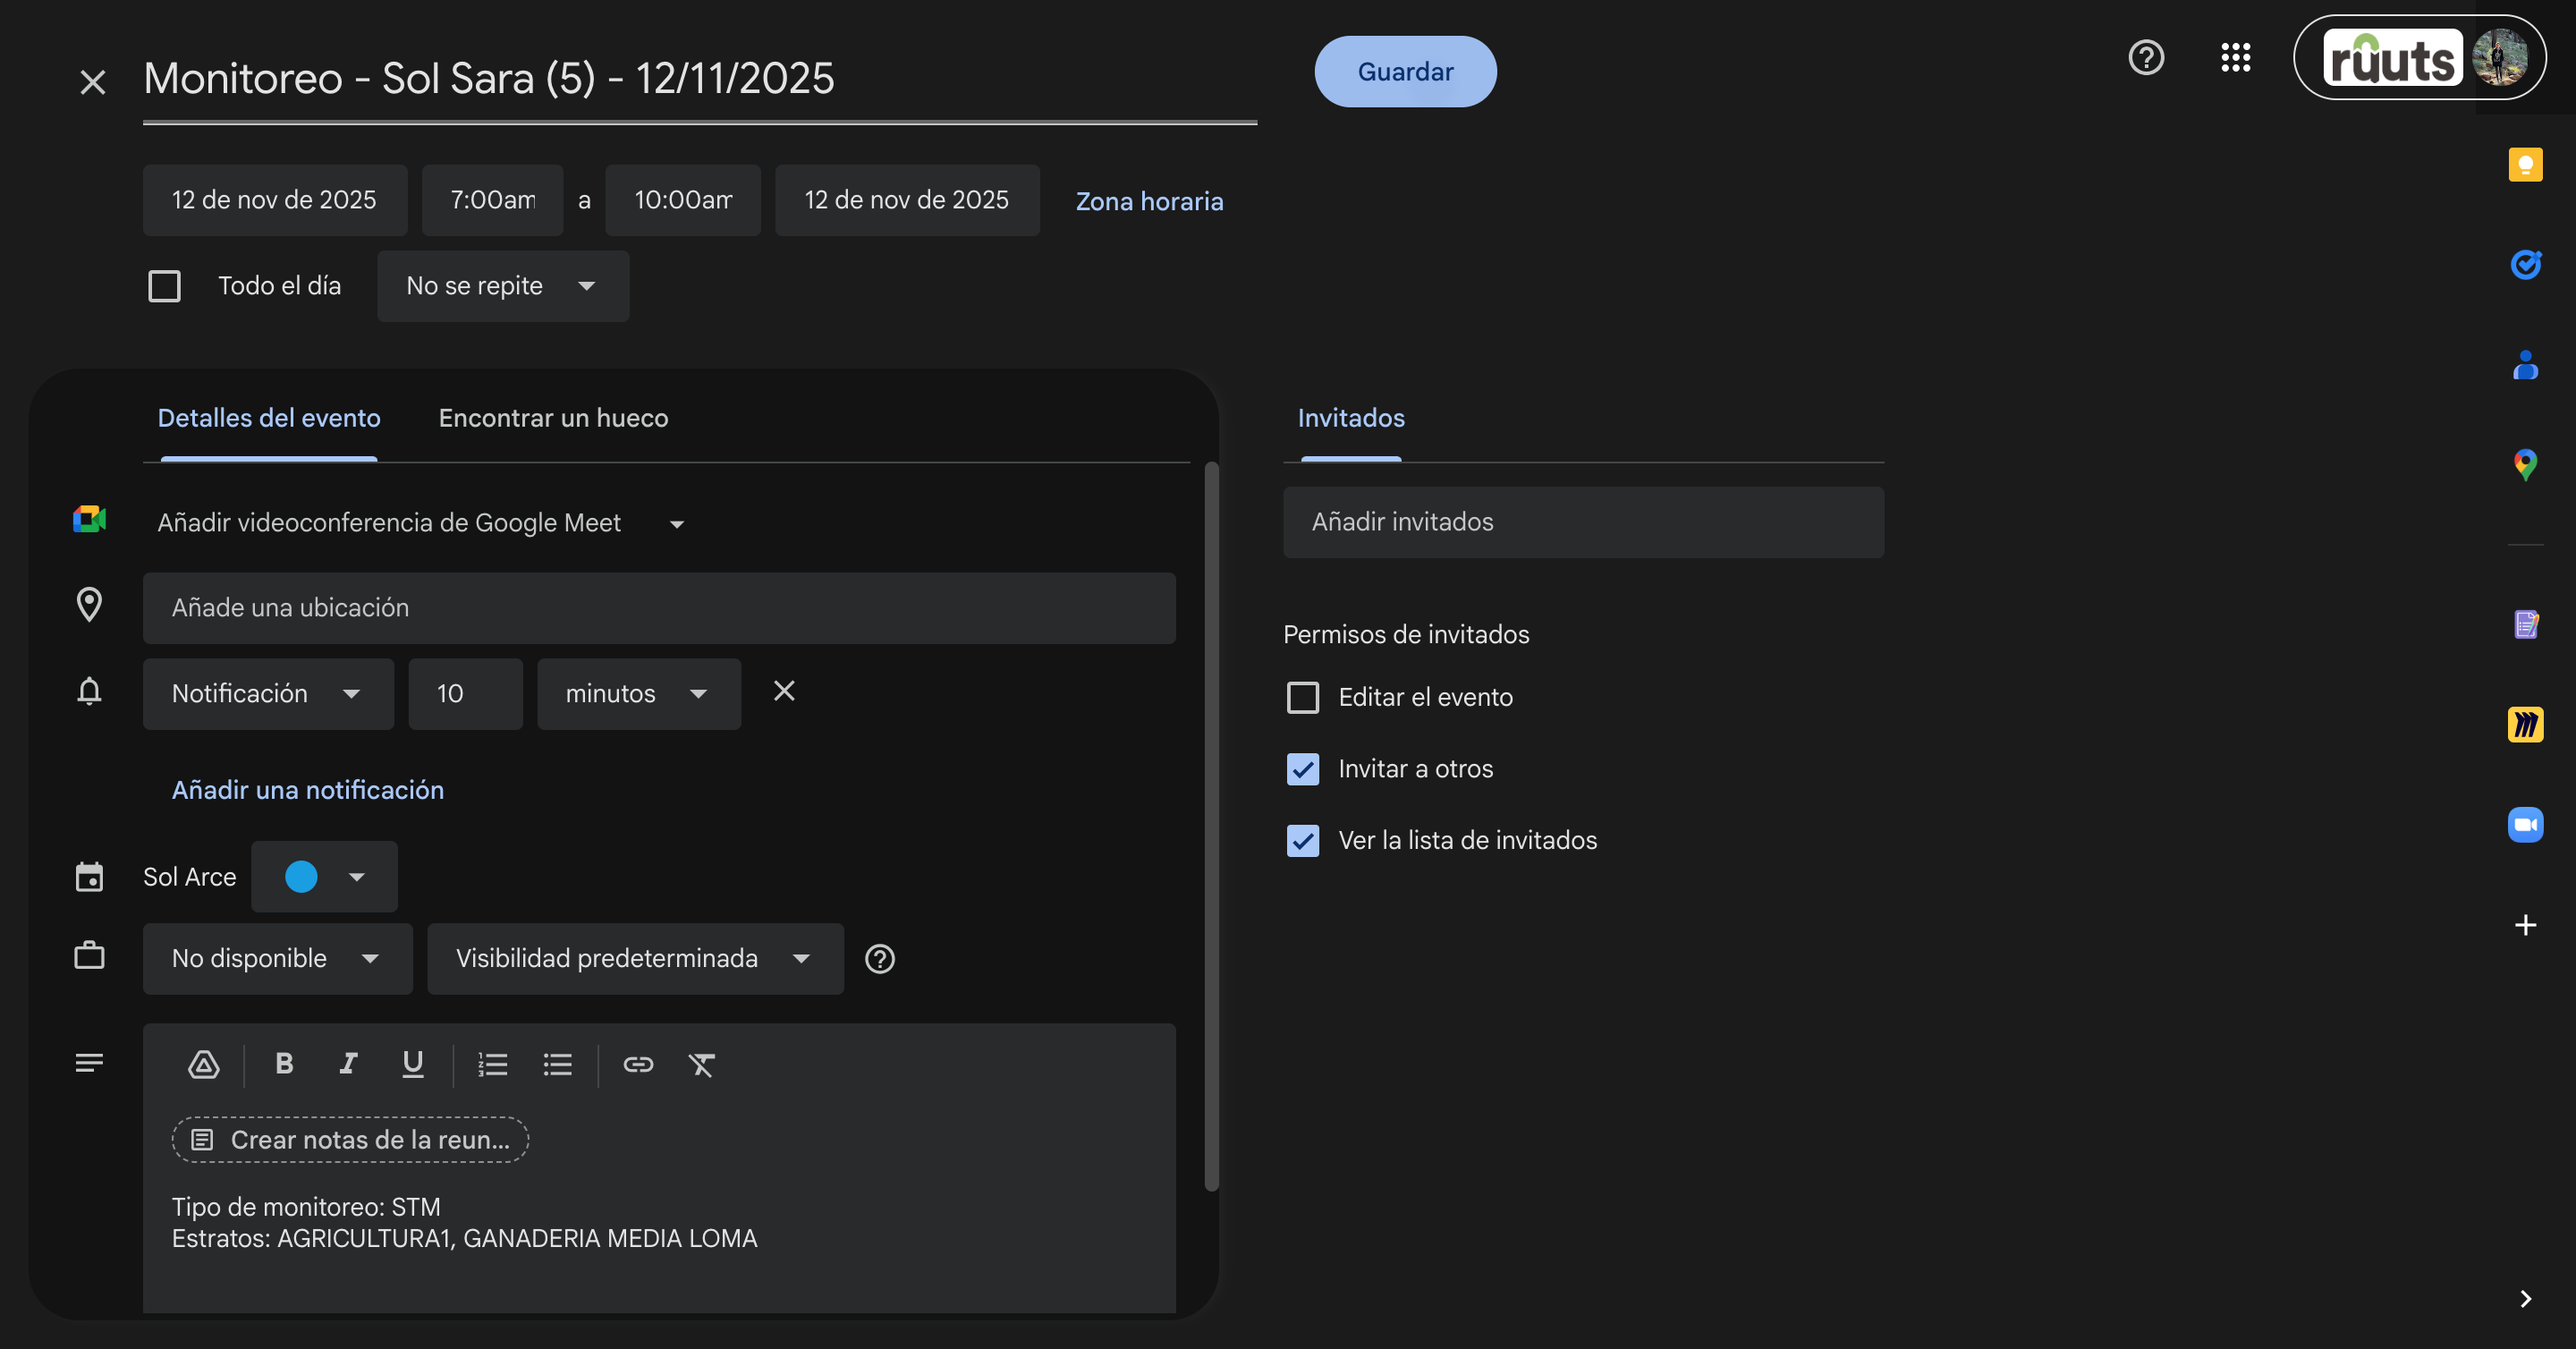Click the Guardar button

point(1405,72)
